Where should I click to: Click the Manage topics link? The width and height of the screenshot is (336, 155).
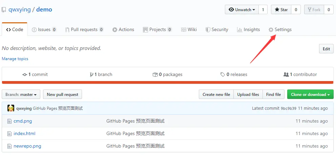point(15,59)
